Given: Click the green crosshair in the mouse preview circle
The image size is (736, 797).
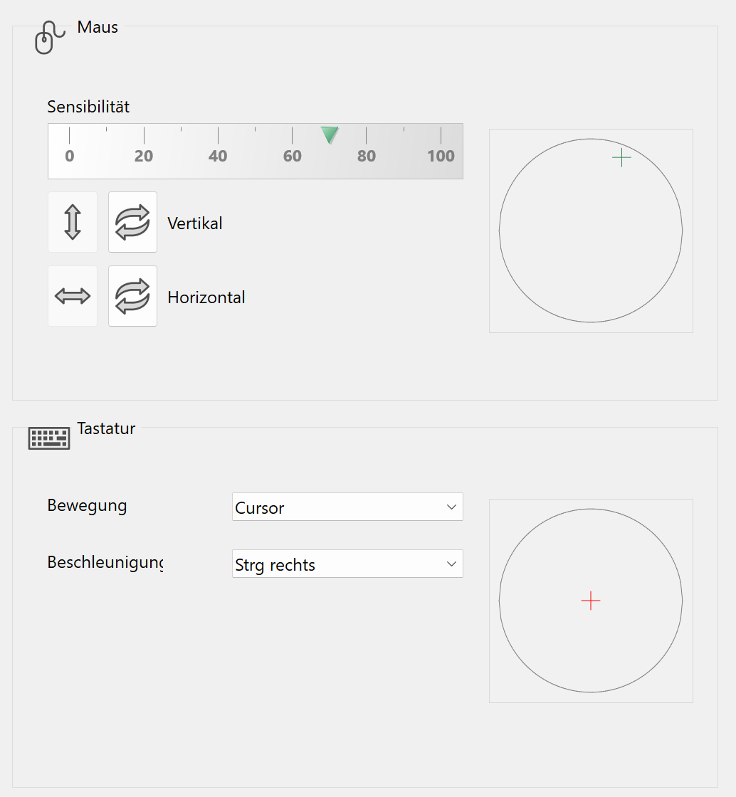Looking at the screenshot, I should point(621,157).
